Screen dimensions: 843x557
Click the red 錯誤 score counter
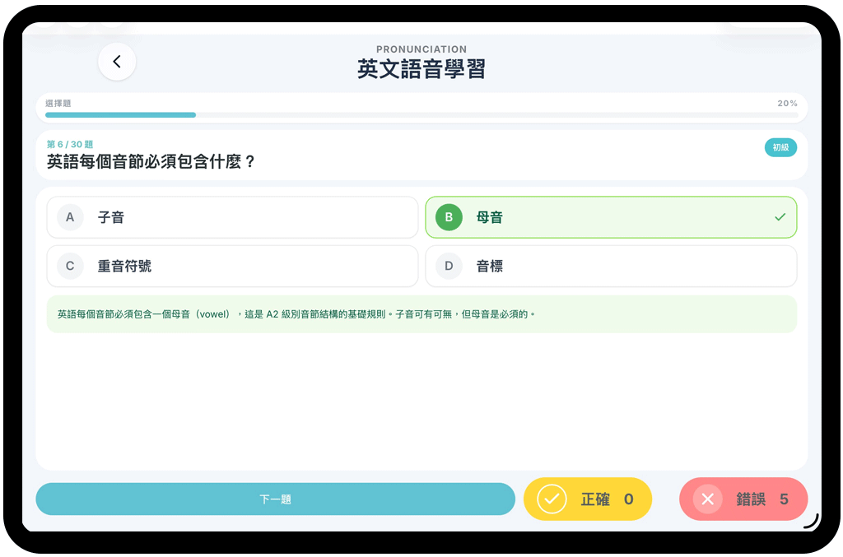(743, 499)
